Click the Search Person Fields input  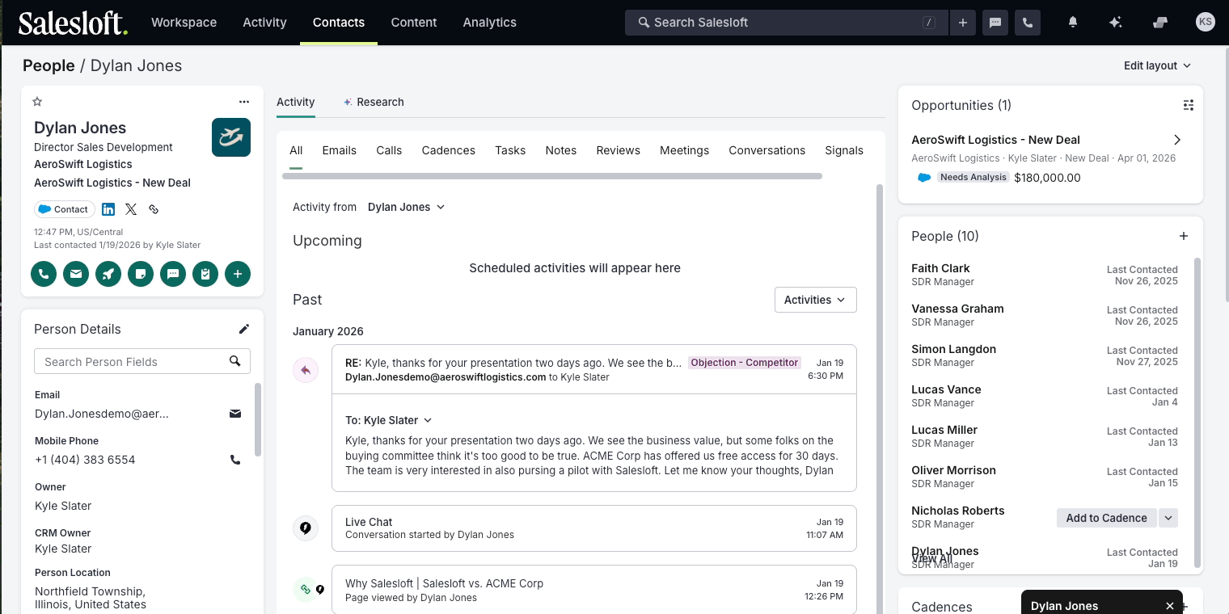[x=133, y=361]
